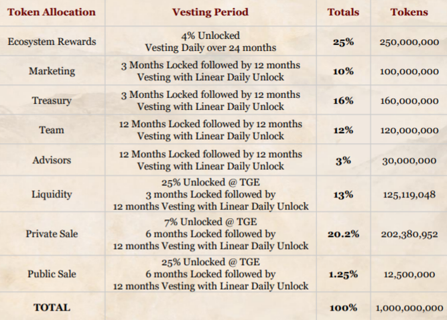
Task: Select the Ecosystem Rewards row label
Action: (x=52, y=41)
